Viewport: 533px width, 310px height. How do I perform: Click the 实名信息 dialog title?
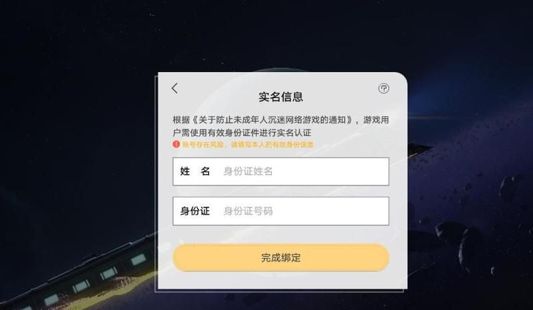tap(281, 97)
